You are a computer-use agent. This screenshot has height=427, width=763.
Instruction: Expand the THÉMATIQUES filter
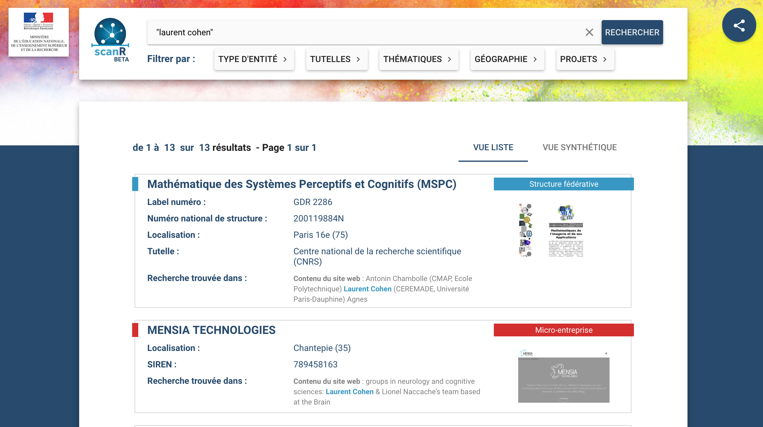click(x=419, y=59)
